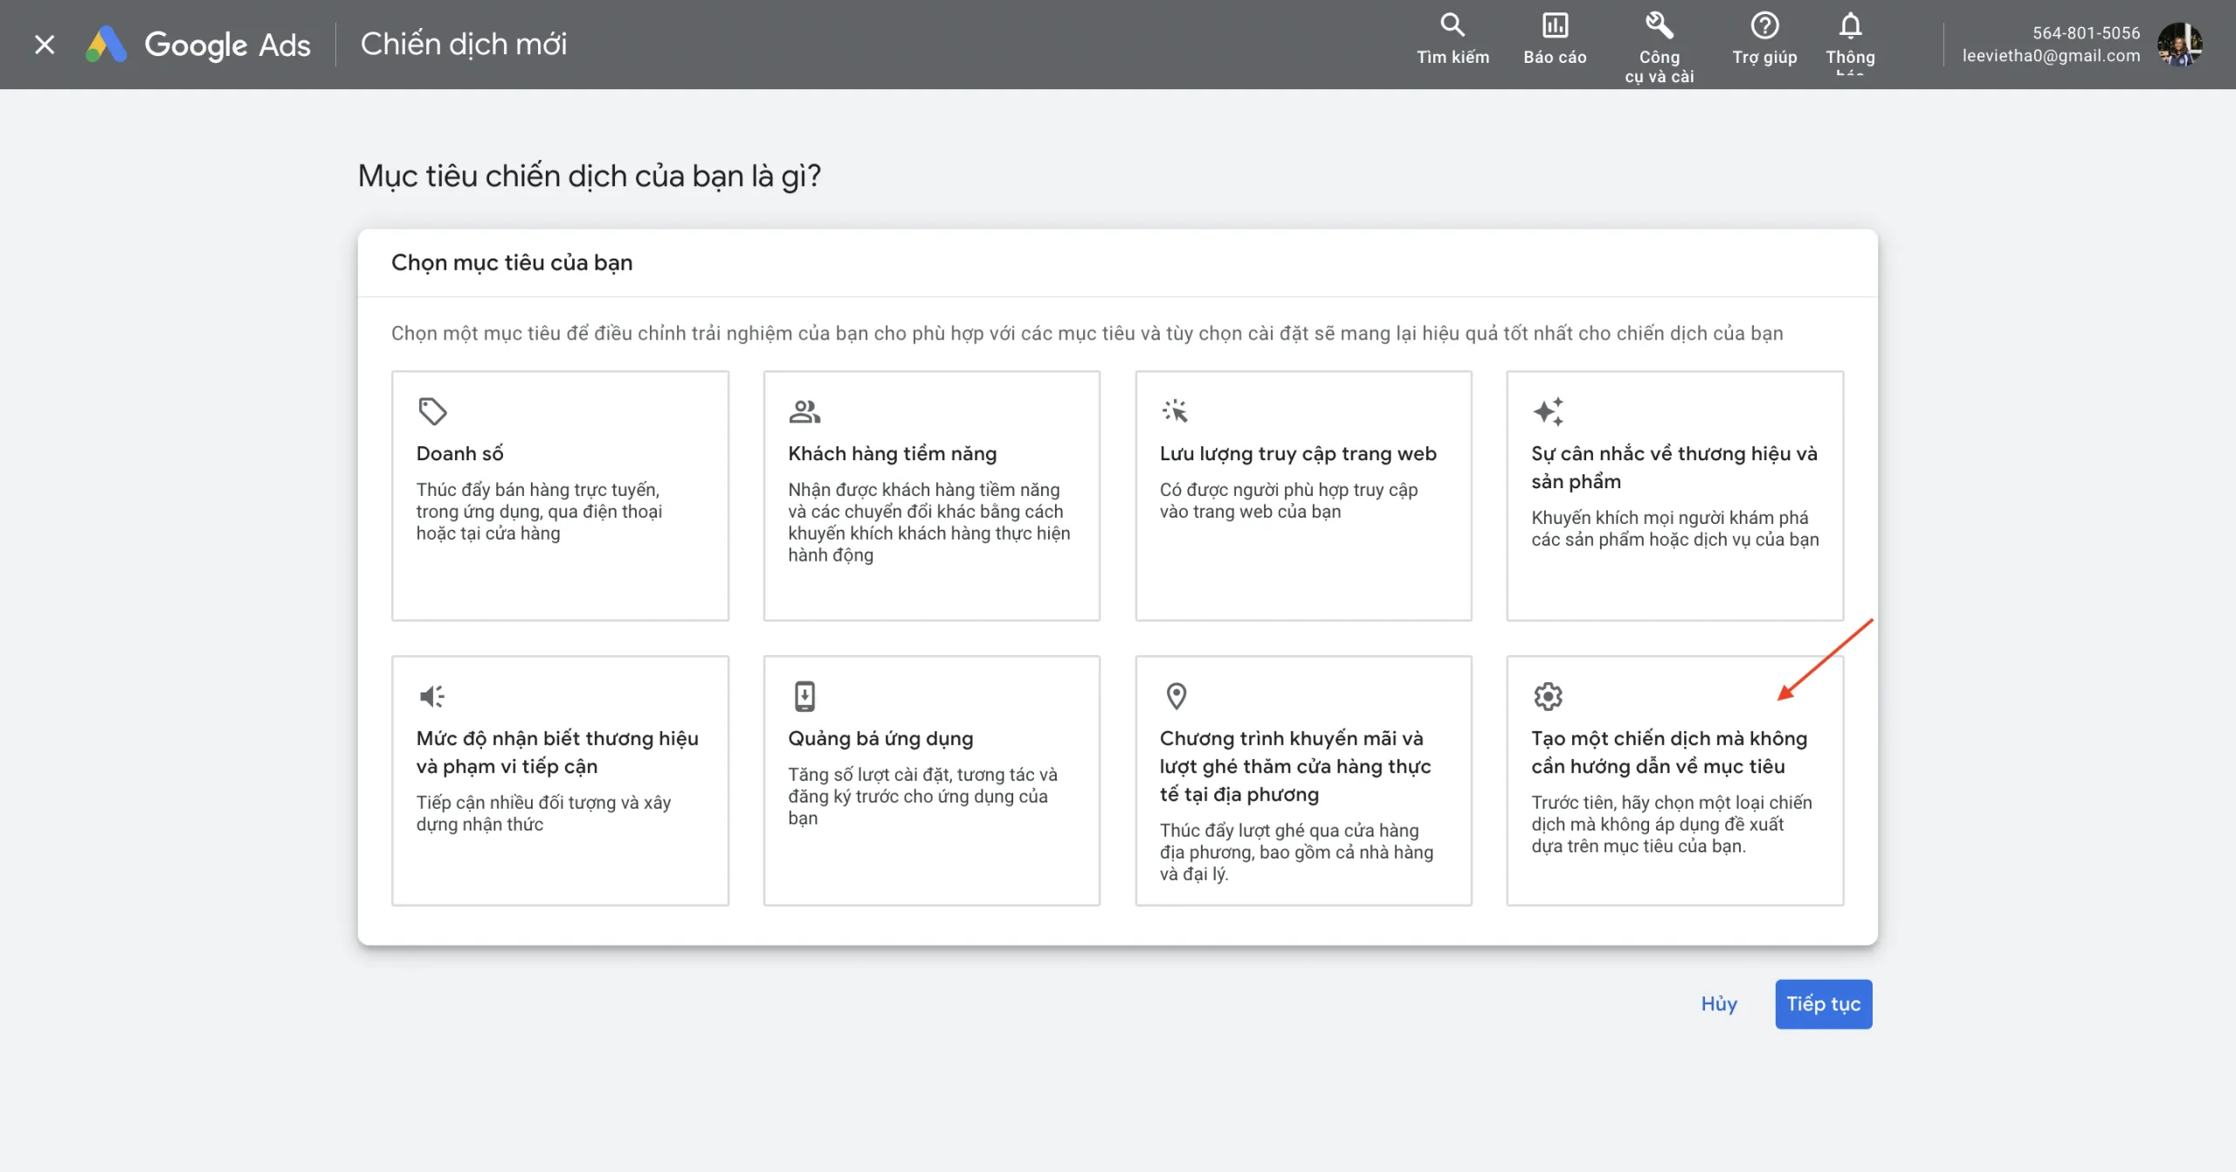Select Lưu lượng truy cập trang web goal

pyautogui.click(x=1303, y=495)
